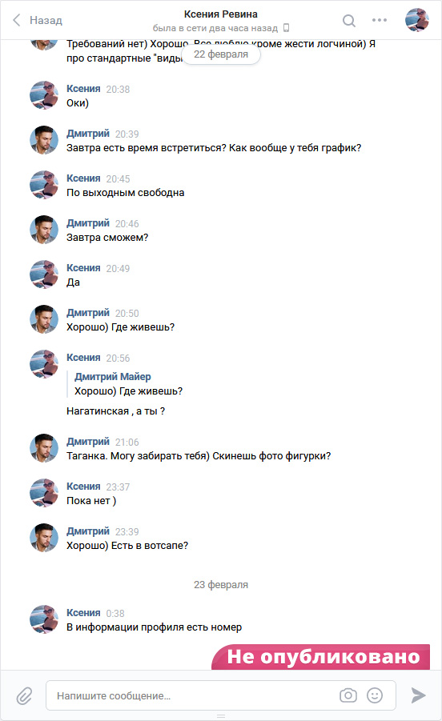Open search in conversation with magnifier icon
Image resolution: width=442 pixels, height=721 pixels.
click(349, 21)
